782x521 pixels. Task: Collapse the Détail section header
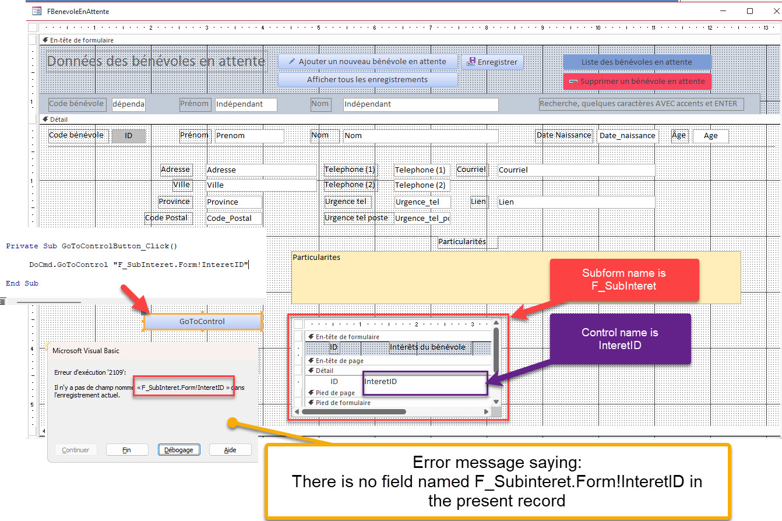(45, 119)
